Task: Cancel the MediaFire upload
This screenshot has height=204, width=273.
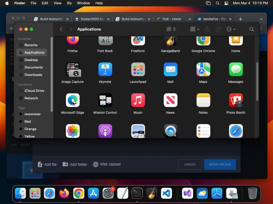Action: point(190,164)
